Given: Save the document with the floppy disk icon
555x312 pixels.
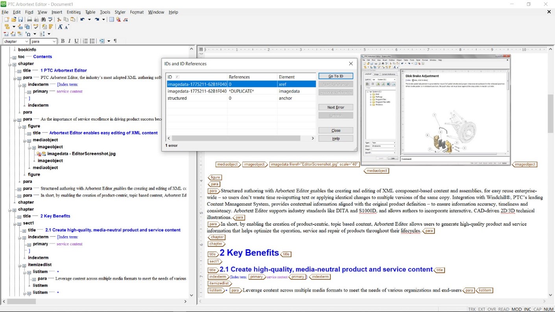Looking at the screenshot, I should 20,19.
